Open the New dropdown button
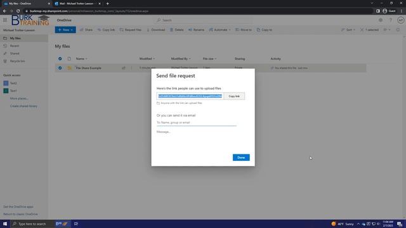Viewport: 406px width, 228px height. click(x=65, y=30)
